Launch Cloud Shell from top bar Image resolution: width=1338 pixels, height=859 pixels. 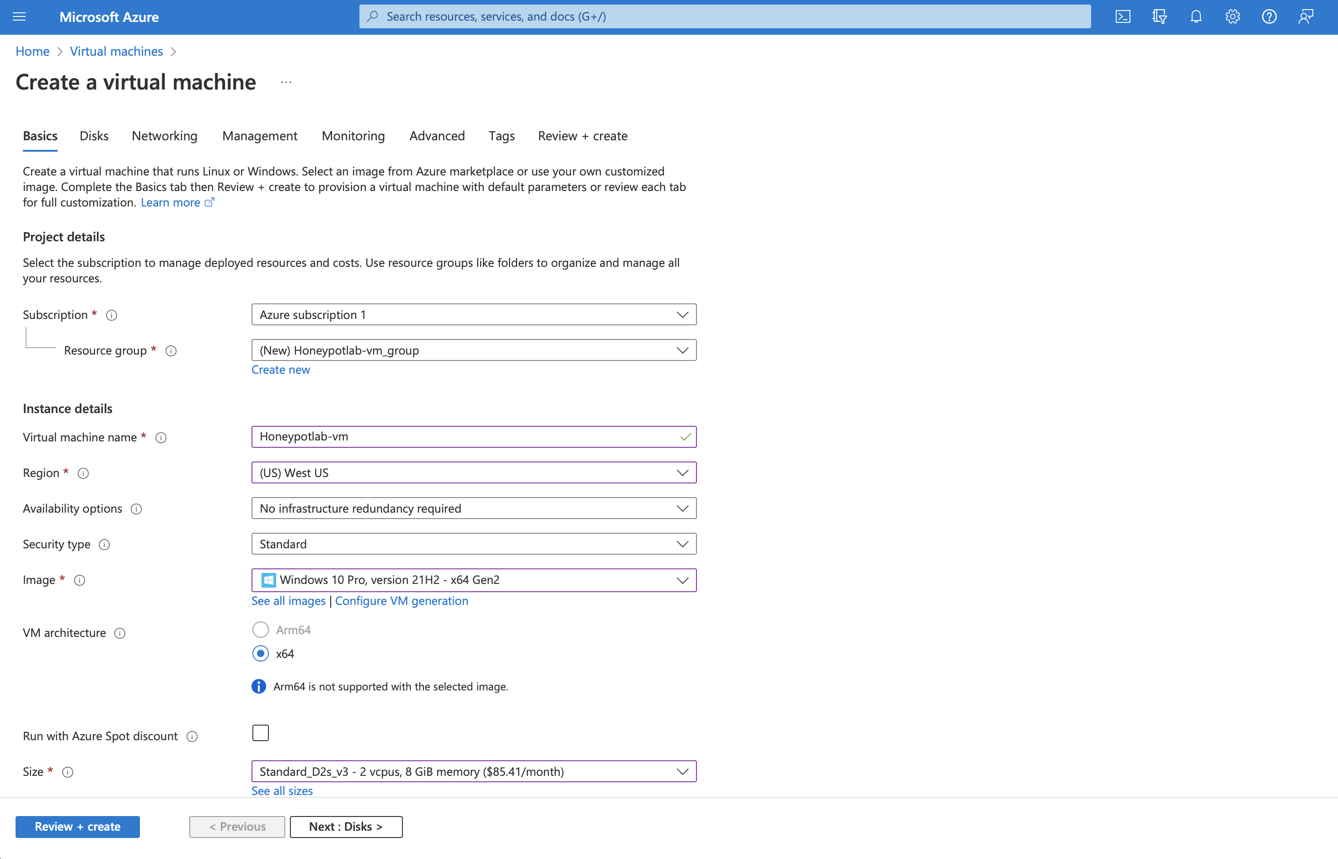pyautogui.click(x=1123, y=17)
